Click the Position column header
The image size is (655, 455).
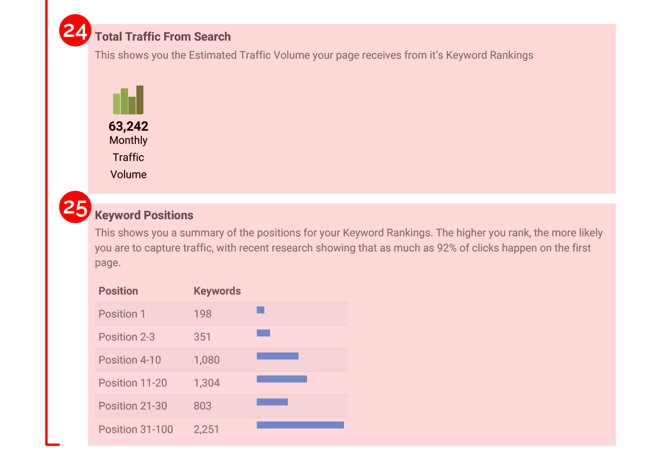118,291
